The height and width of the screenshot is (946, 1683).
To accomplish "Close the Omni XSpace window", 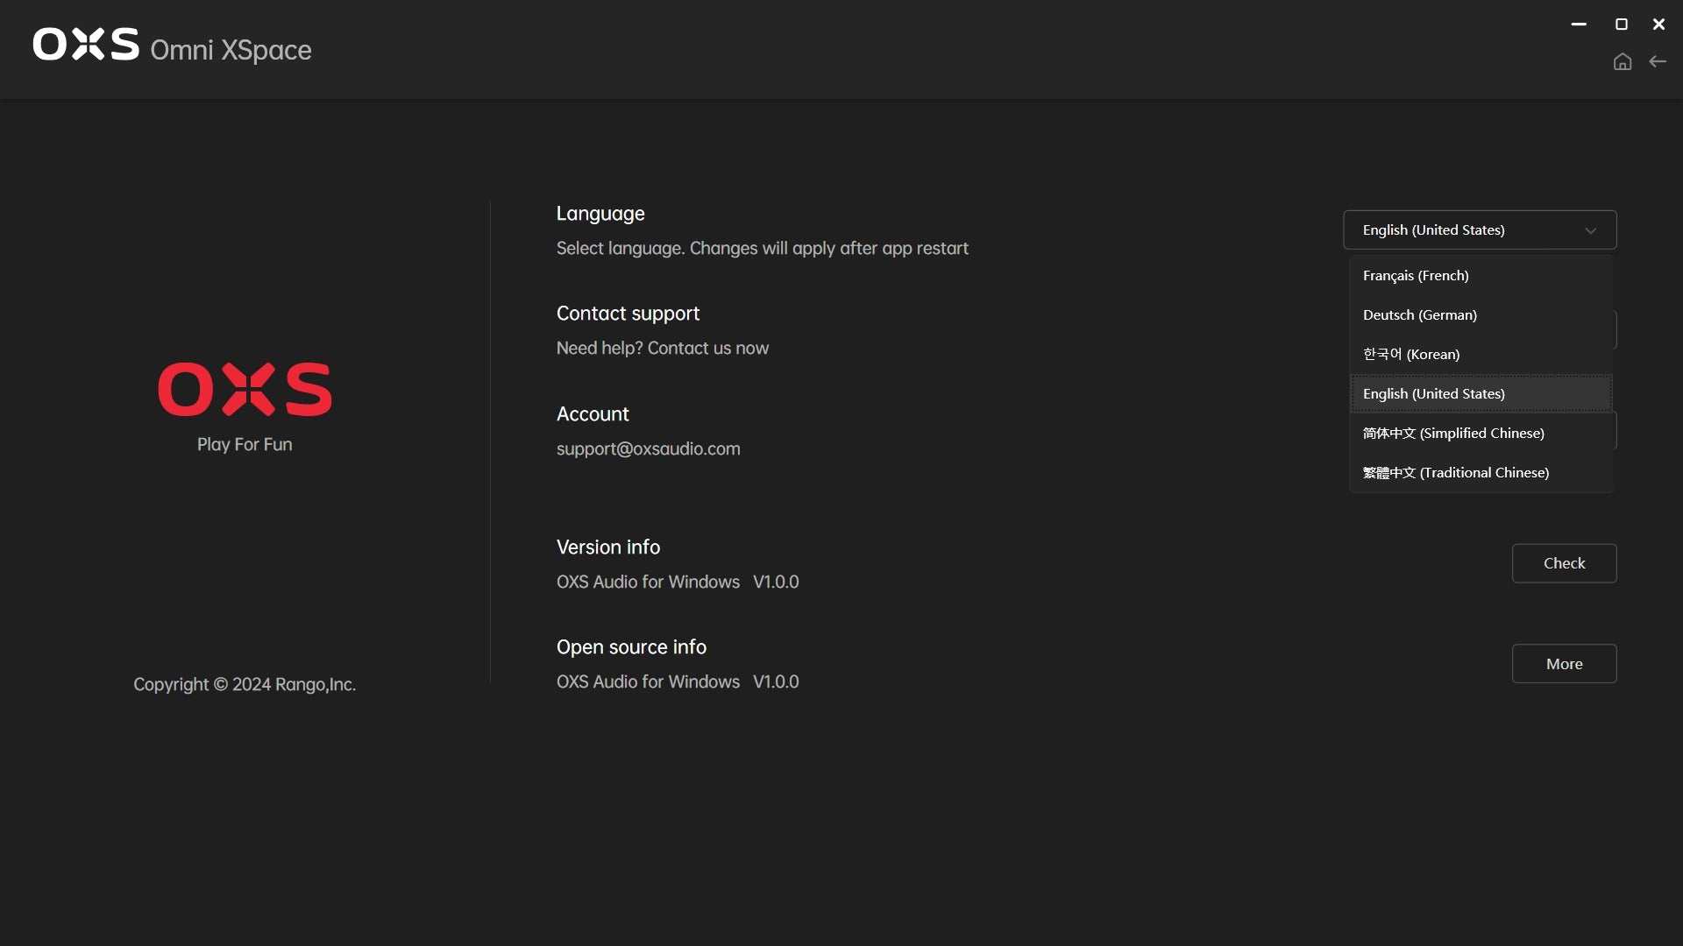I will click(1658, 25).
